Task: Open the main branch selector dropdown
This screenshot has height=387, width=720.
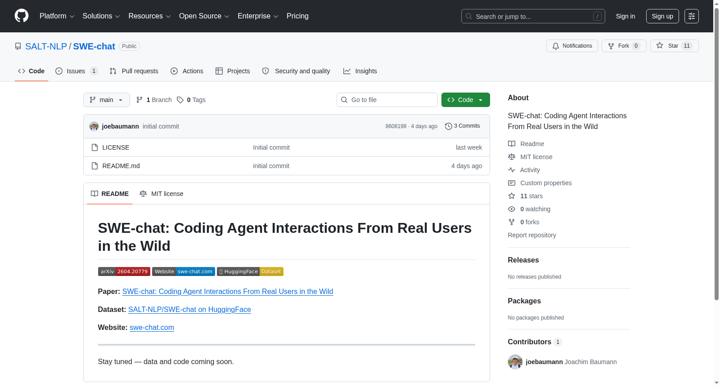Action: (107, 100)
